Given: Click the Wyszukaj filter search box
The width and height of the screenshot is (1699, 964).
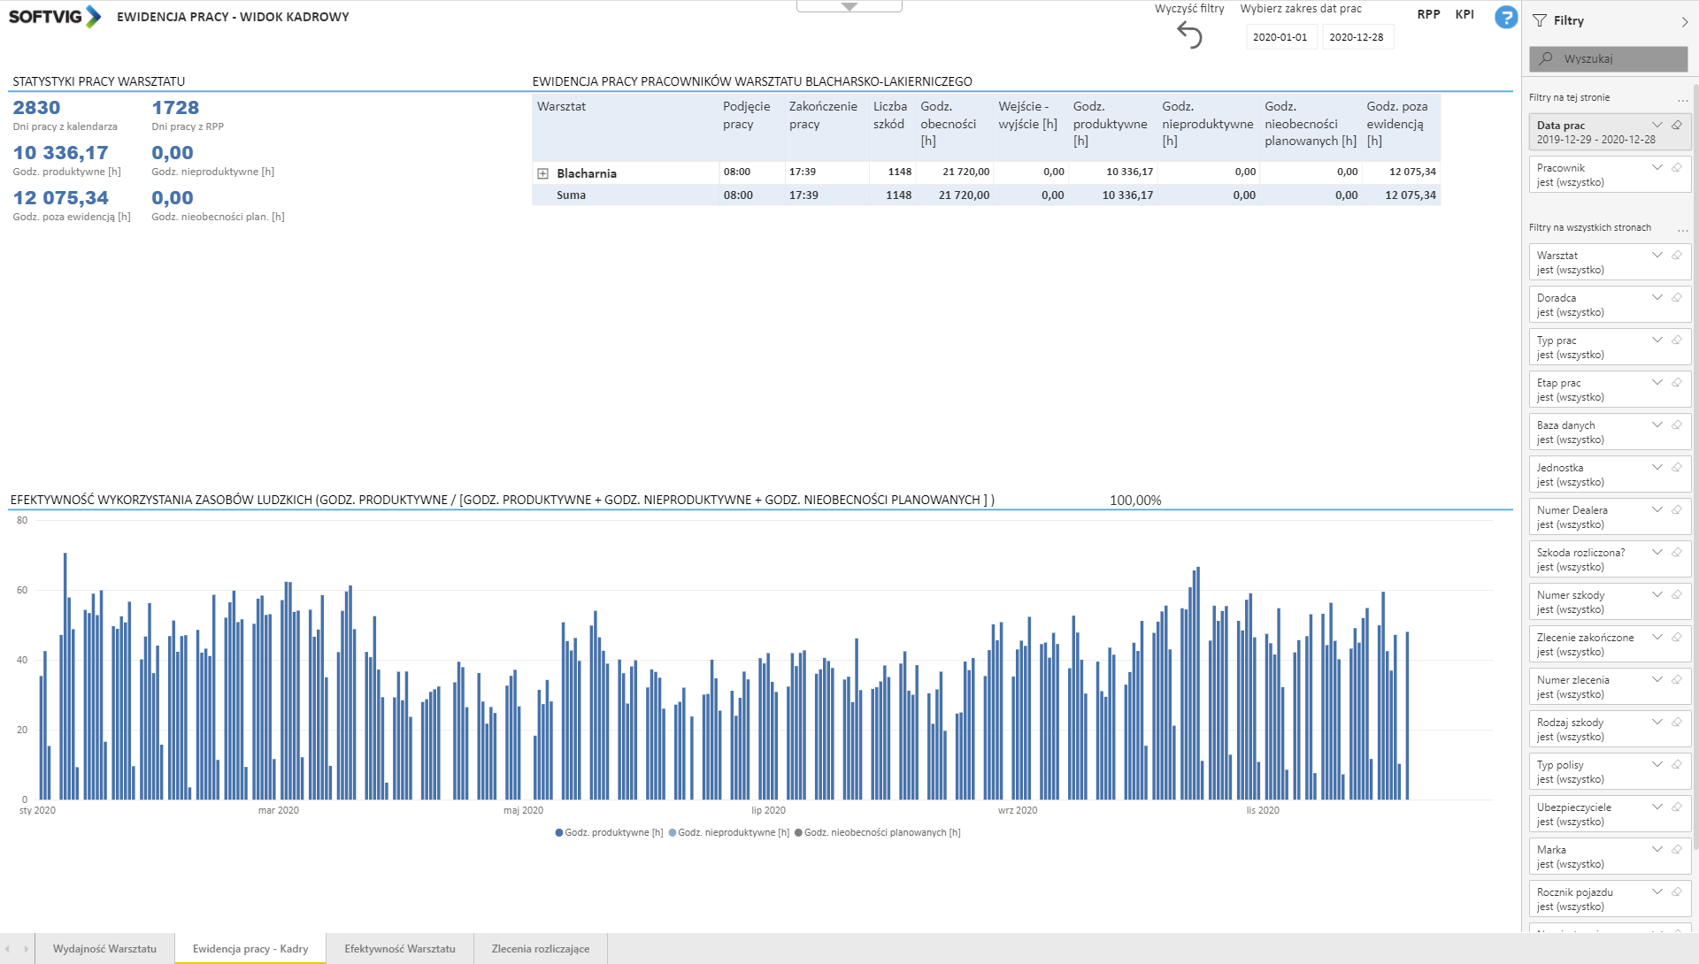Looking at the screenshot, I should 1608,58.
